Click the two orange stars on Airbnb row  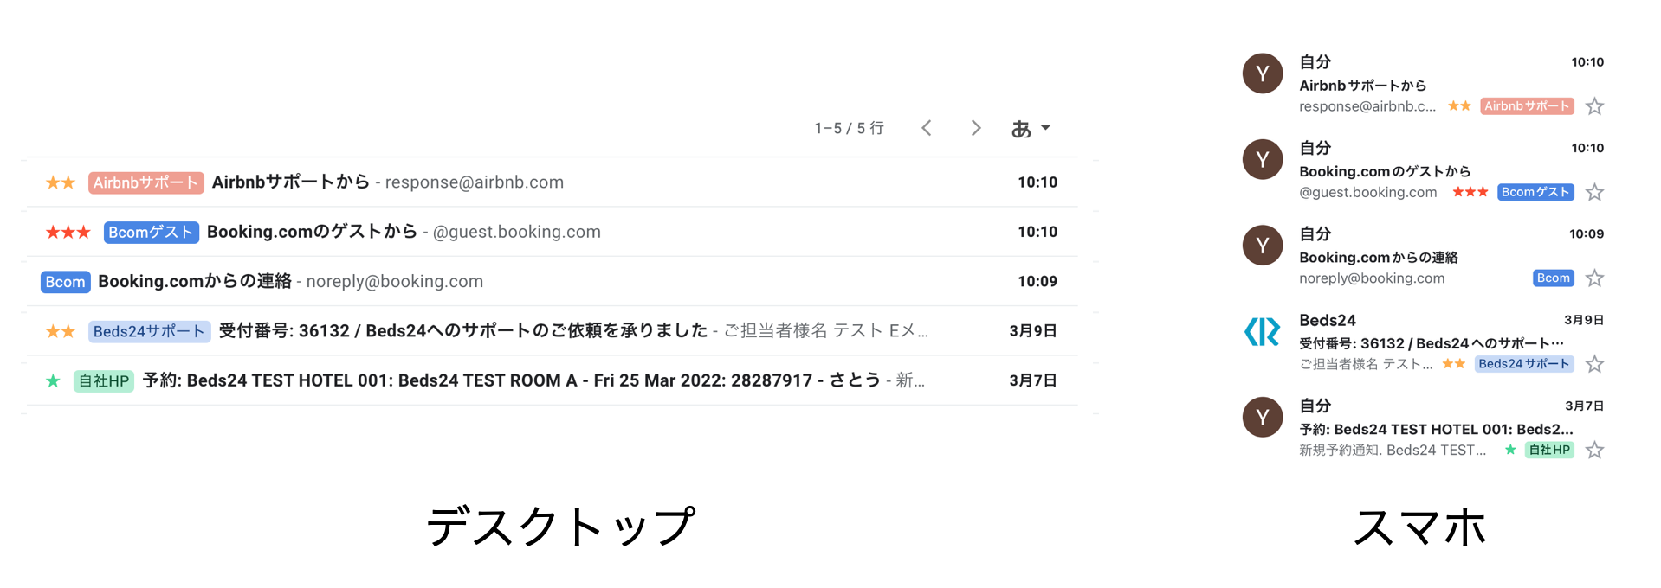61,182
